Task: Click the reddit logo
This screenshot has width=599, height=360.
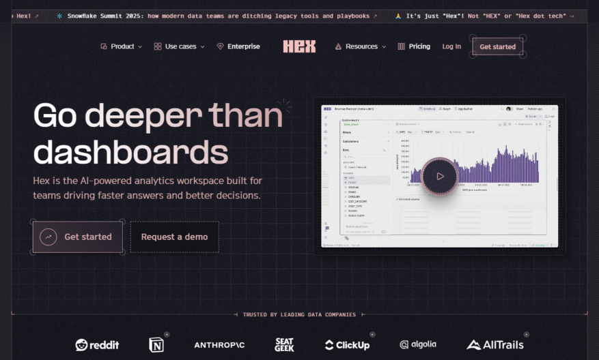Action: (97, 345)
